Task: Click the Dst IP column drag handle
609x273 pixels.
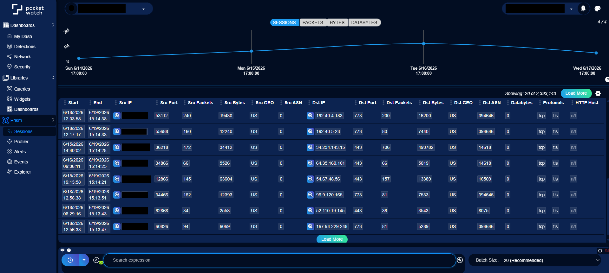Action: (309, 103)
